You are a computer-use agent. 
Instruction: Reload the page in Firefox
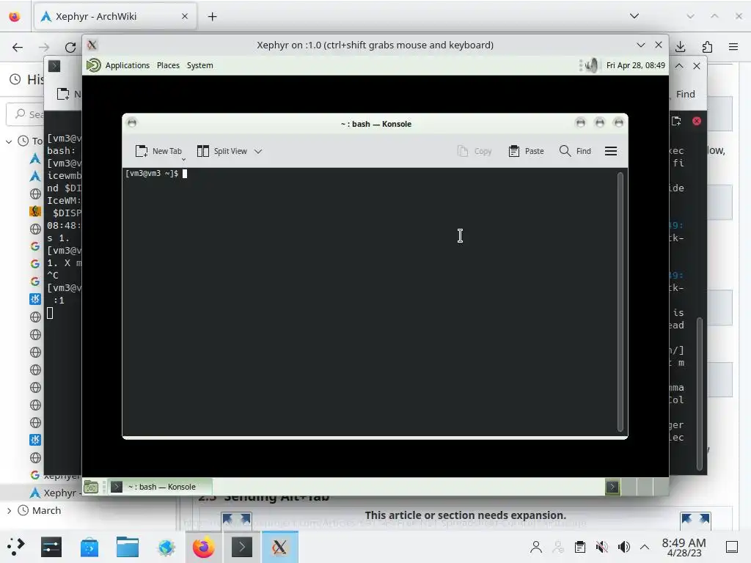coord(70,47)
